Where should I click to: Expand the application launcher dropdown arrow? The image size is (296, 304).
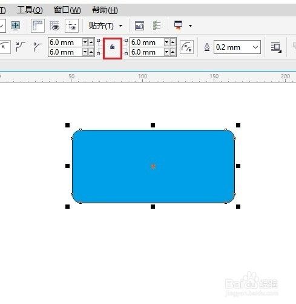190,25
